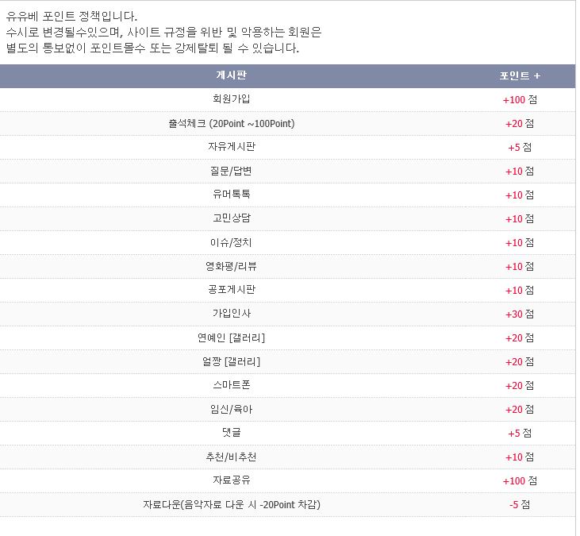Image resolution: width=580 pixels, height=536 pixels.
Task: Select the 연예인 [갤러리] row label
Action: (231, 337)
